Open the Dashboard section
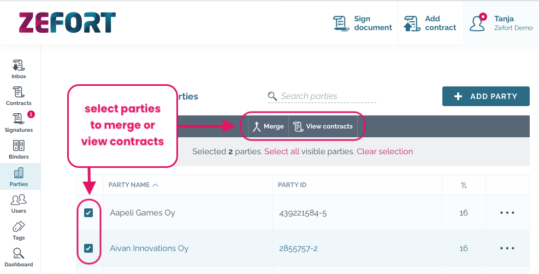This screenshot has height=274, width=539. [x=19, y=258]
